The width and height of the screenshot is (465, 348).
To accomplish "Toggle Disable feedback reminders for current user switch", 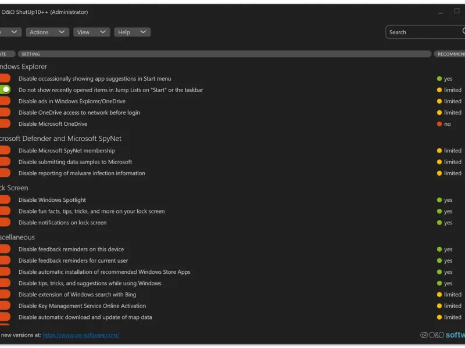I will pyautogui.click(x=5, y=260).
